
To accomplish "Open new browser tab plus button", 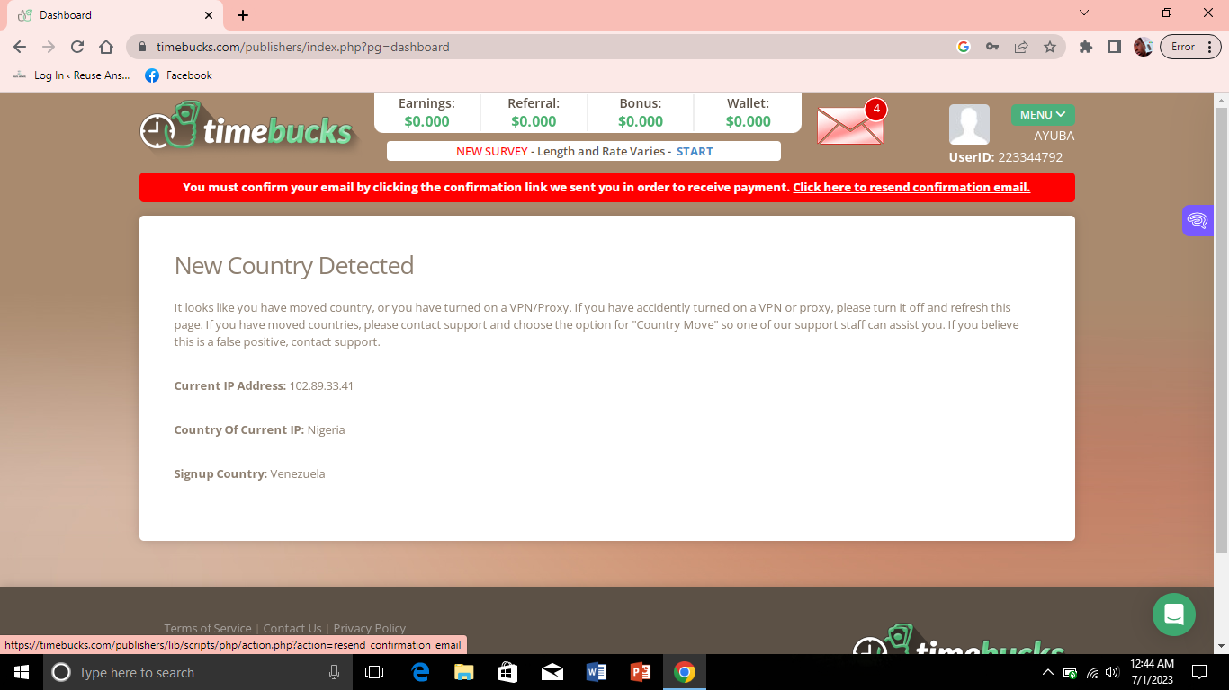I will 243,15.
